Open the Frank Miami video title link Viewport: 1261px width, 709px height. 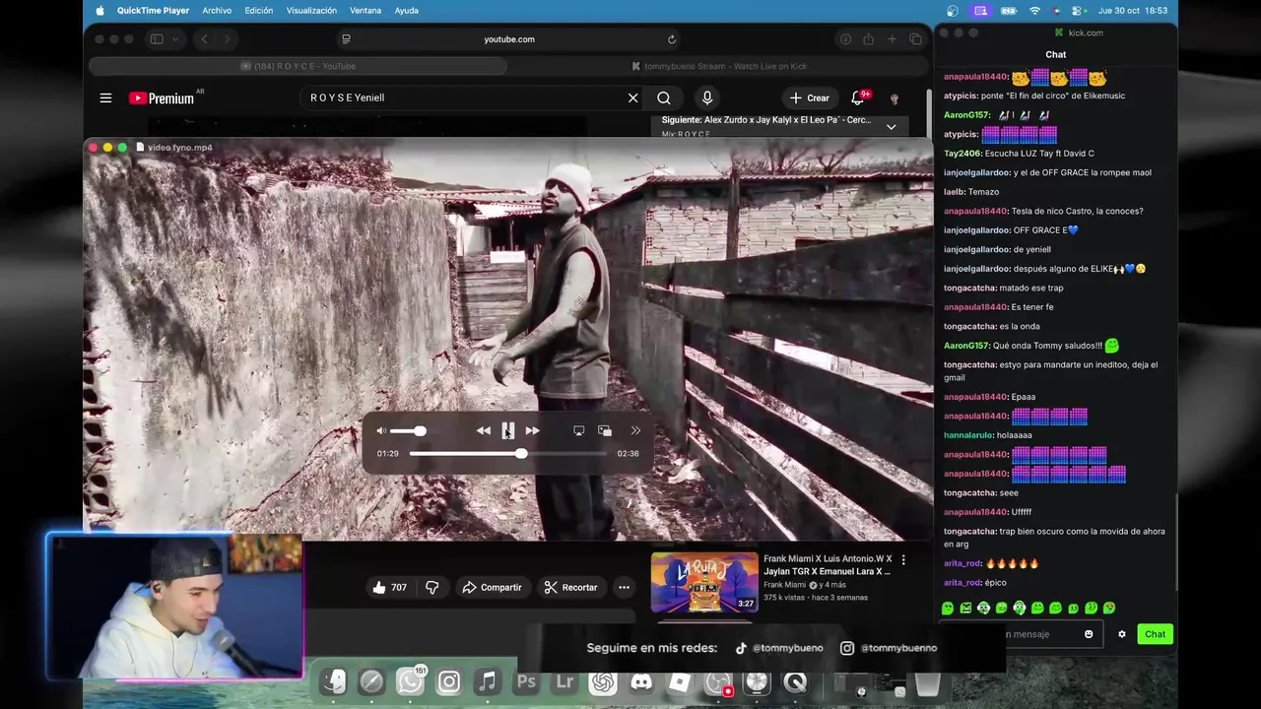[x=828, y=564]
